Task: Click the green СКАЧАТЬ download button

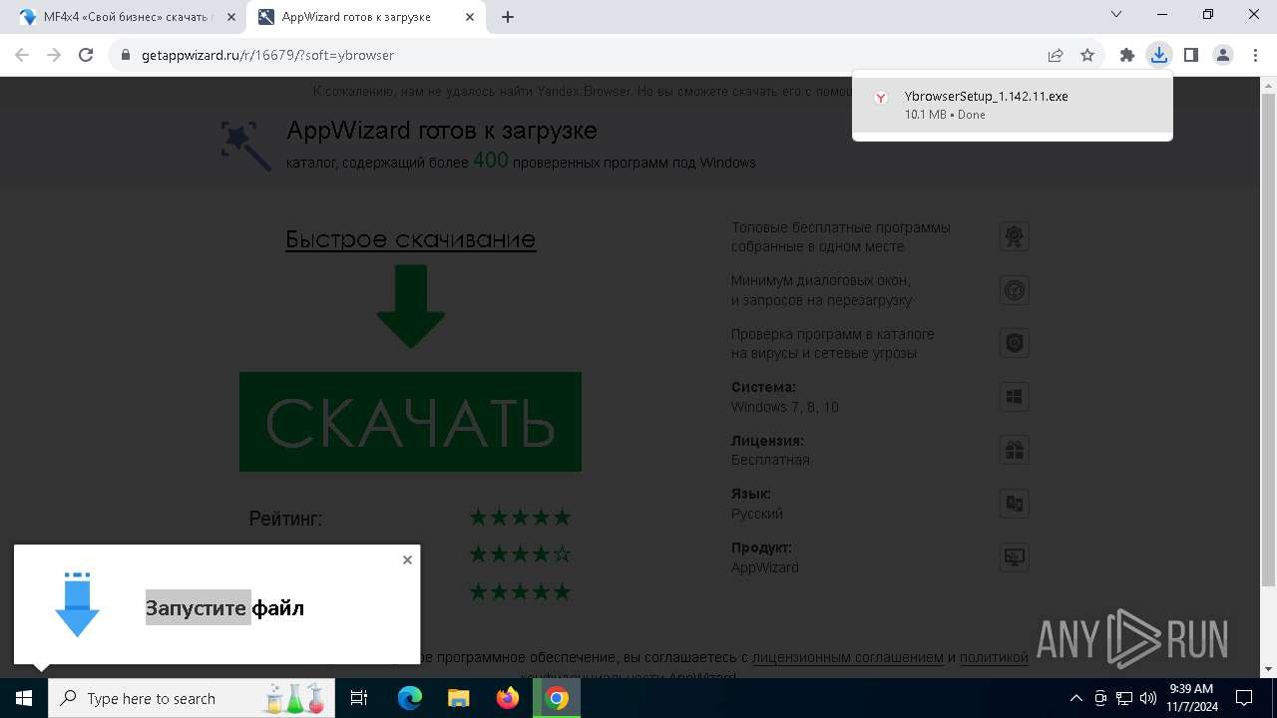Action: (410, 422)
